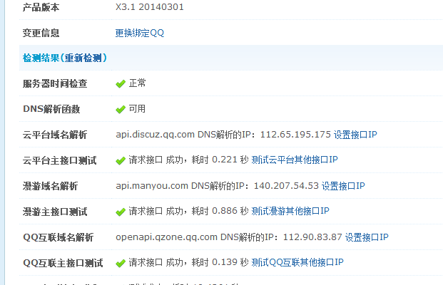Click 设置接口IP for api.discuz.qq.com
The width and height of the screenshot is (443, 285).
click(x=355, y=135)
